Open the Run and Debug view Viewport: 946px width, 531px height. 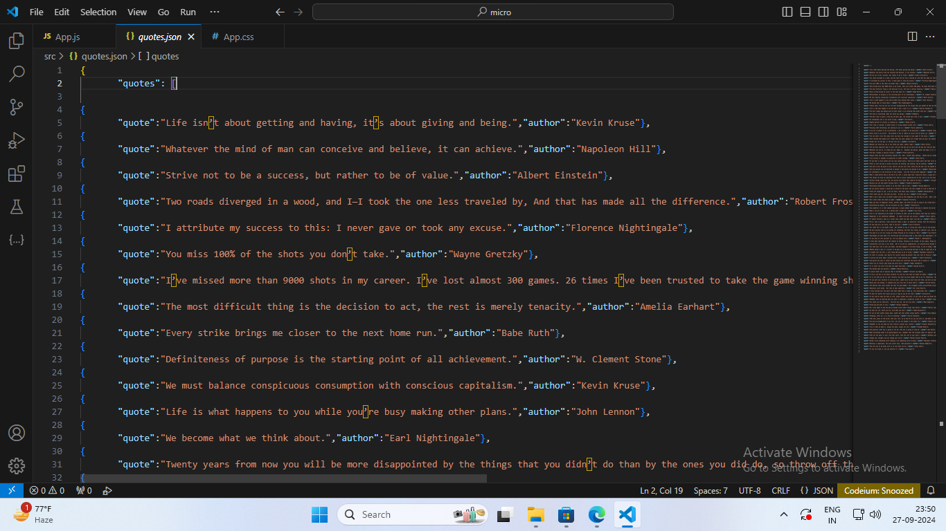tap(17, 140)
